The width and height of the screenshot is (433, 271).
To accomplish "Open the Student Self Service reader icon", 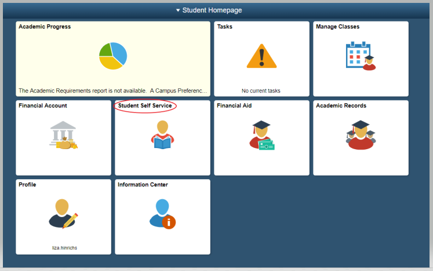I will tap(162, 135).
